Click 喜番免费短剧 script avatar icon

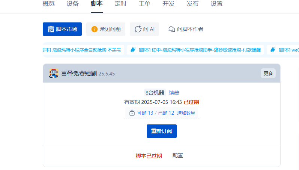point(54,73)
